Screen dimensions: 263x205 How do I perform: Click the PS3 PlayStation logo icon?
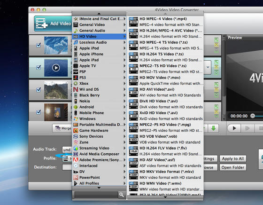76,78
